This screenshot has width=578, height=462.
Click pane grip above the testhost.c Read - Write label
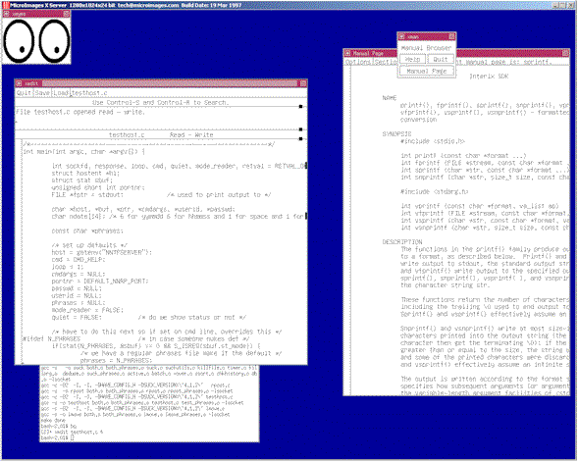[x=301, y=129]
